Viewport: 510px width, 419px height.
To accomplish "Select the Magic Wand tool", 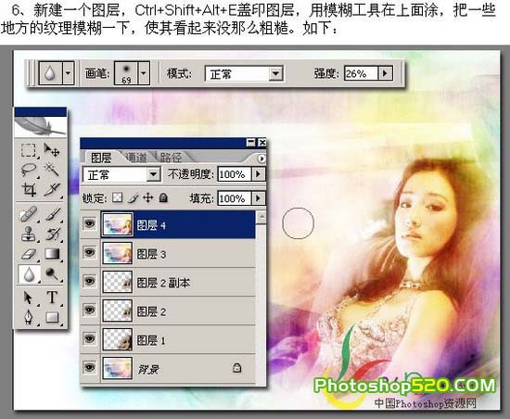I will tap(52, 170).
